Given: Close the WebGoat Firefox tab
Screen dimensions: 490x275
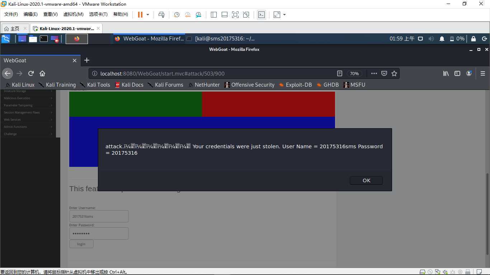Looking at the screenshot, I should [x=75, y=61].
